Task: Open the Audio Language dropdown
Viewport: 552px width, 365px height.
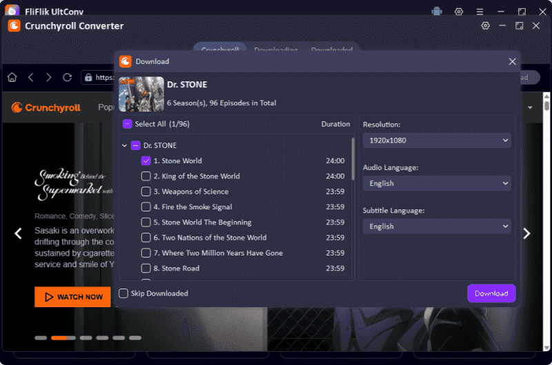Action: pyautogui.click(x=437, y=183)
